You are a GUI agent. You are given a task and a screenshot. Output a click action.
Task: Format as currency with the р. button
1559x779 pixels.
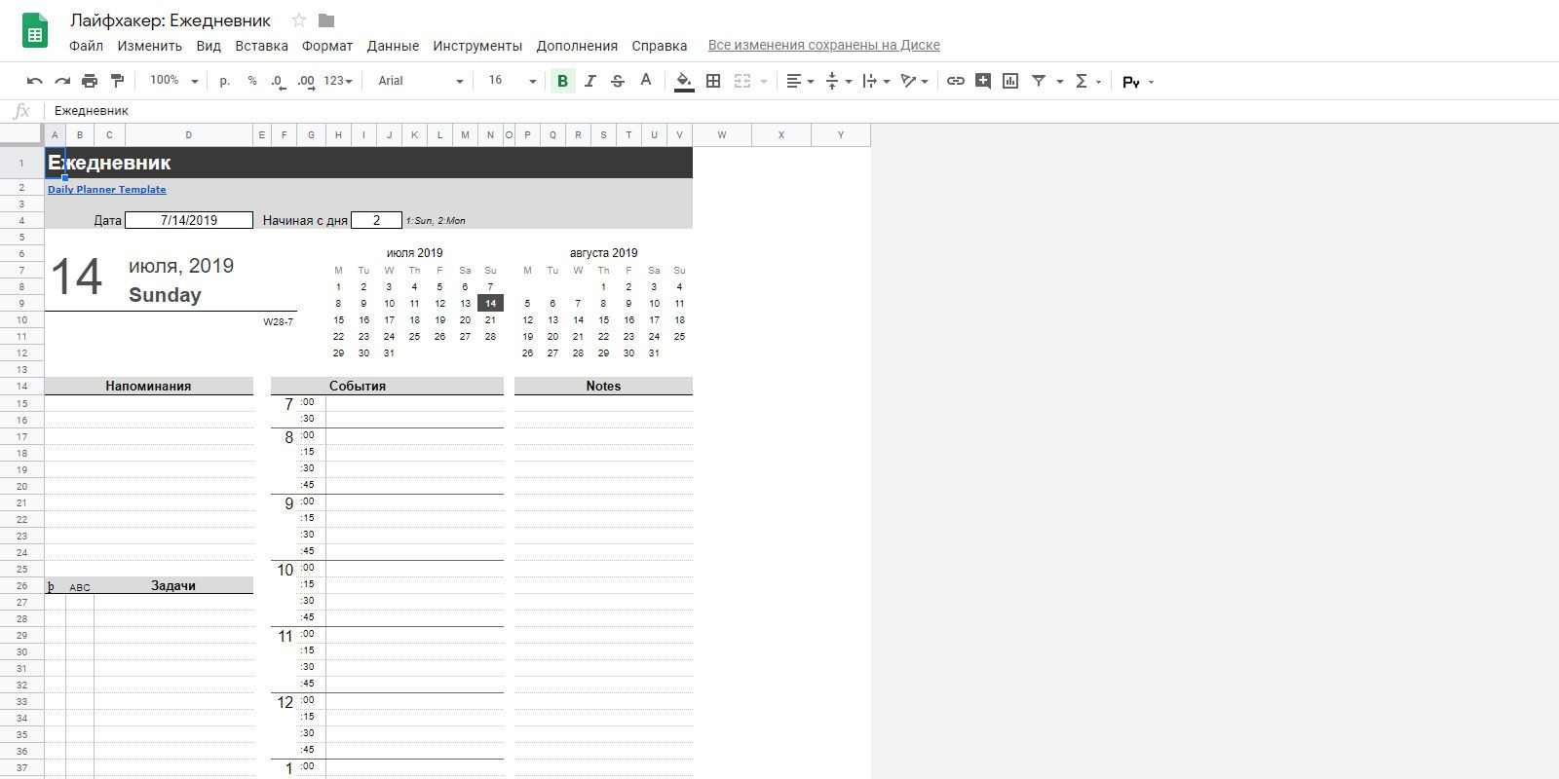coord(225,81)
